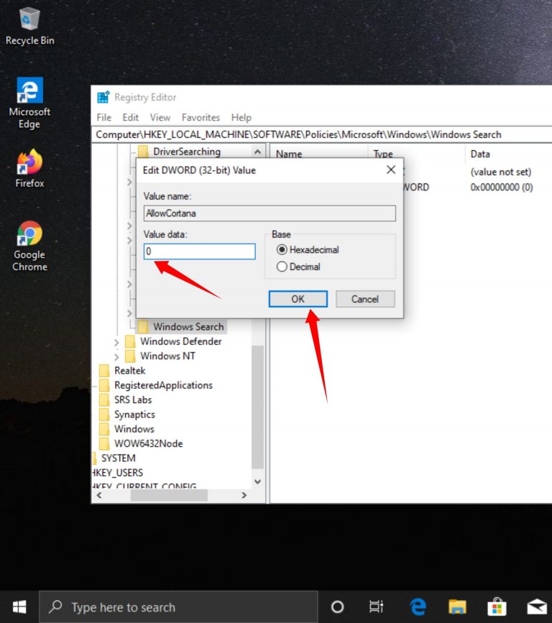The height and width of the screenshot is (623, 552).
Task: Expand the Windows Defender tree node
Action: (116, 342)
